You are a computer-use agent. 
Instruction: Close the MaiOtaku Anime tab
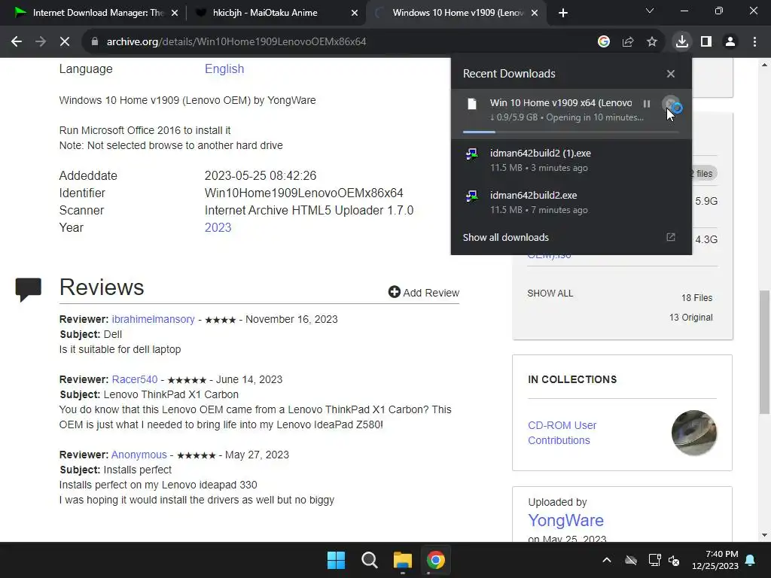click(x=355, y=13)
